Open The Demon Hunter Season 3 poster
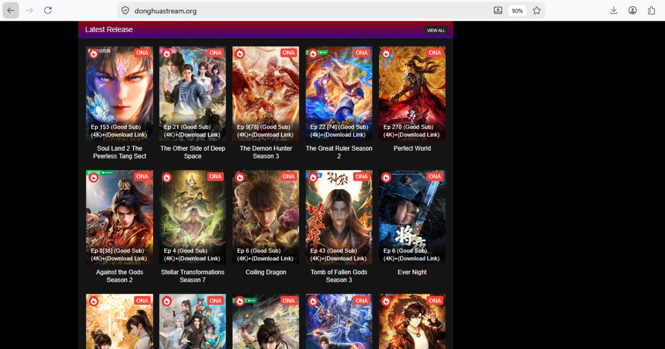665x349 pixels. 266,94
